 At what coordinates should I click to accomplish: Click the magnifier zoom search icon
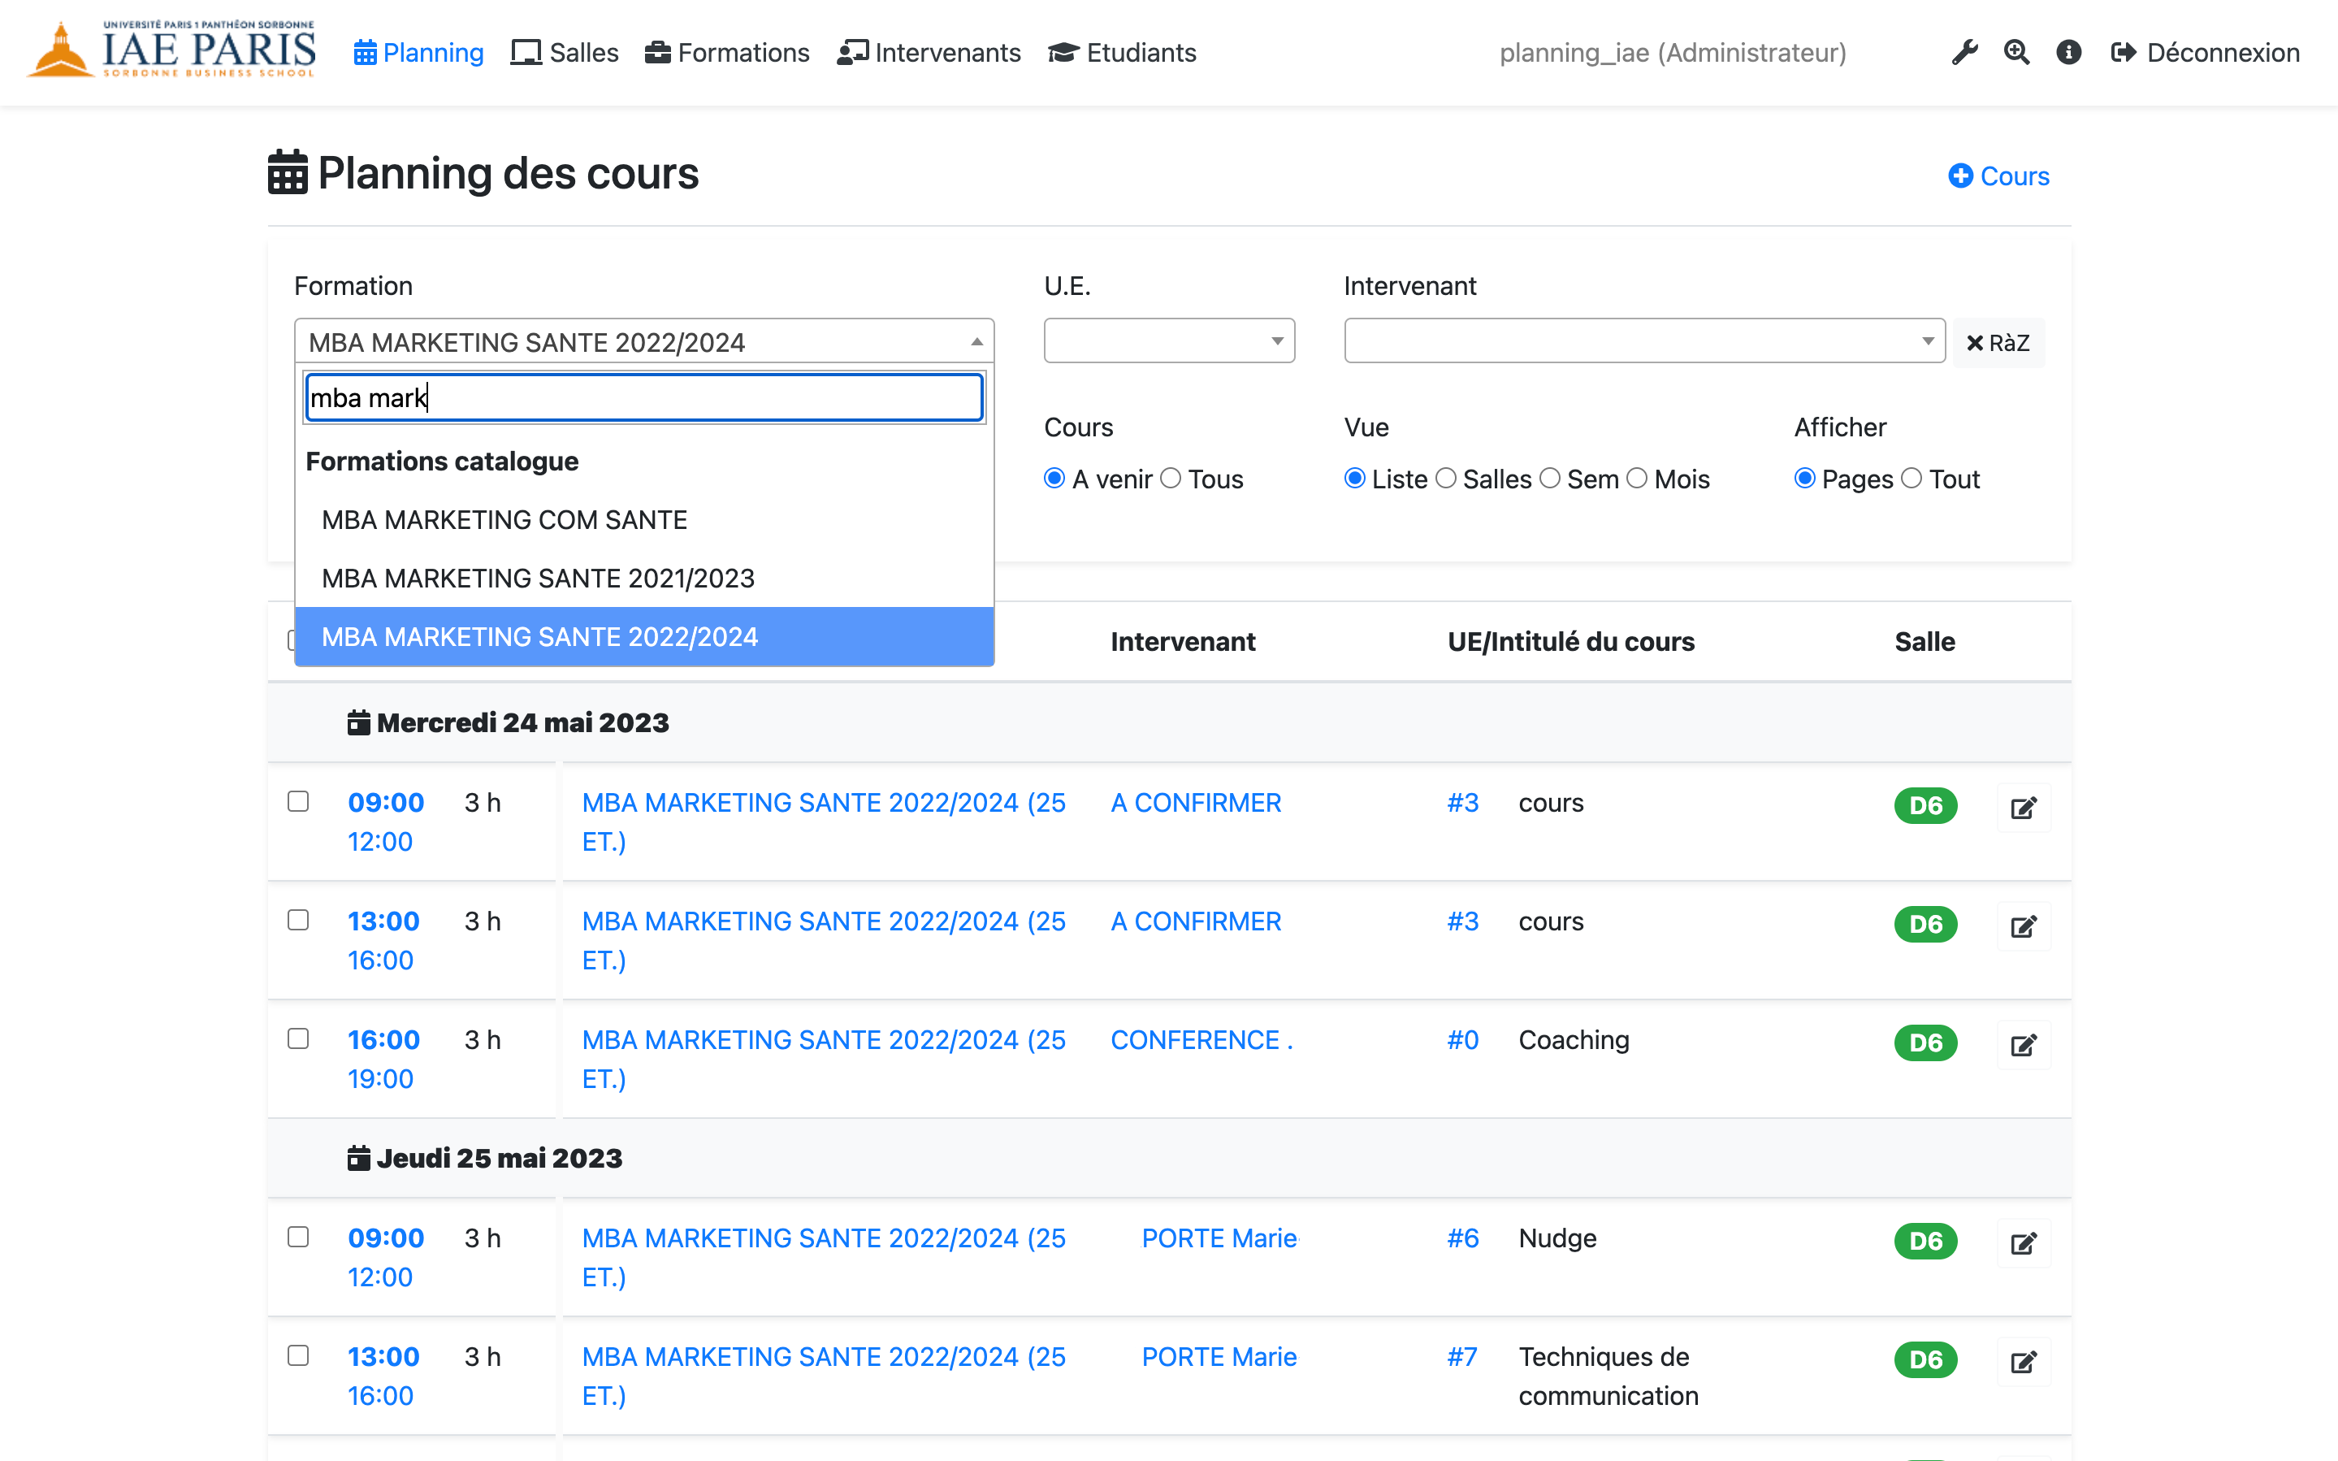coord(2016,52)
